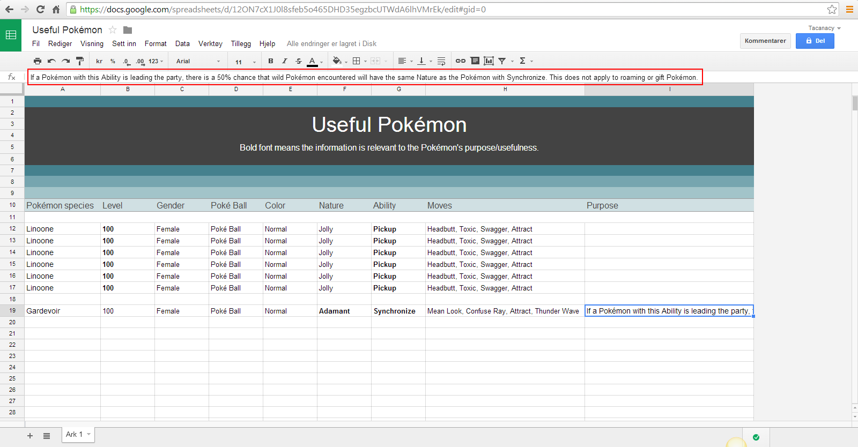Open the Tillegg menu
858x447 pixels.
(x=241, y=43)
